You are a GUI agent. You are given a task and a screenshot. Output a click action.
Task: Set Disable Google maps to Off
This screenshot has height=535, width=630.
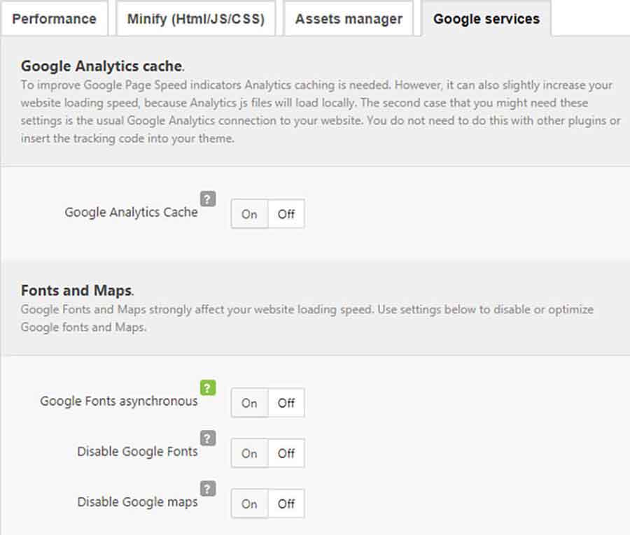pyautogui.click(x=286, y=504)
